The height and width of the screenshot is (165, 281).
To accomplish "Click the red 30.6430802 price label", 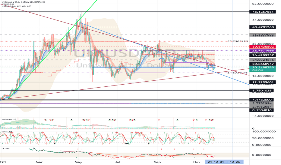I will pos(263,47).
